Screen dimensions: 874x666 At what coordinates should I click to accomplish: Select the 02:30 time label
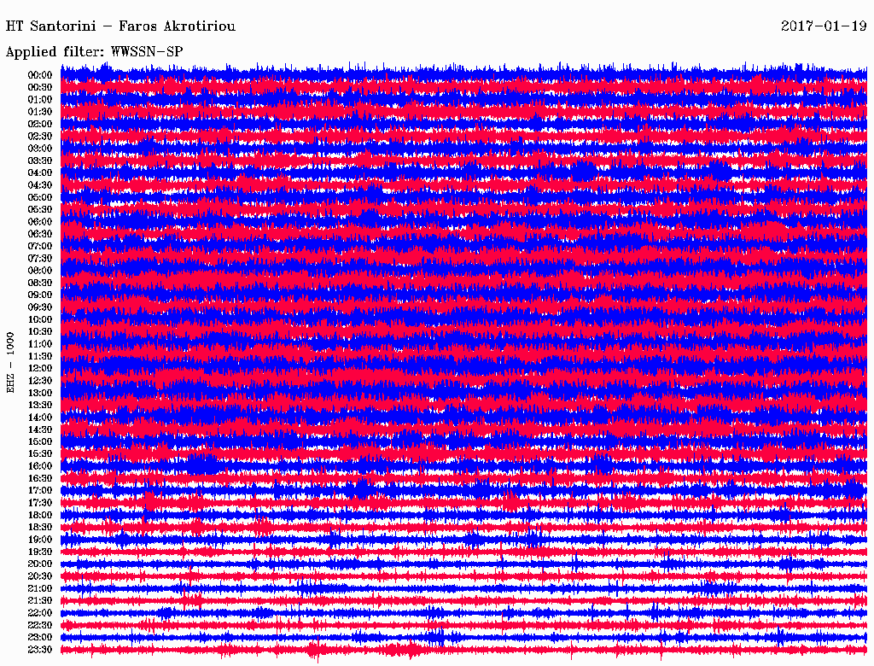click(x=40, y=137)
